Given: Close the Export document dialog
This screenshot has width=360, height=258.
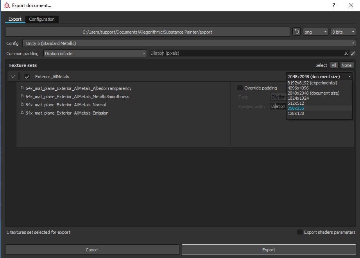Looking at the screenshot, I should click(x=351, y=5).
